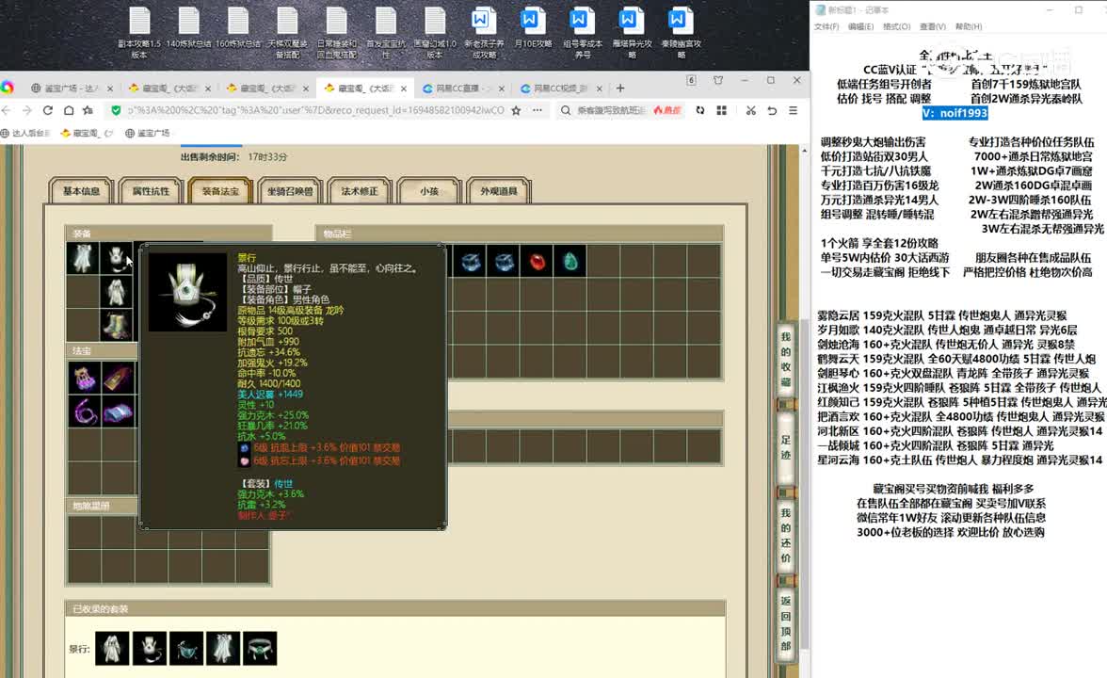Switch to the 鉴宝广场 browser tab
Screen dimensions: 1107x678
coord(71,89)
